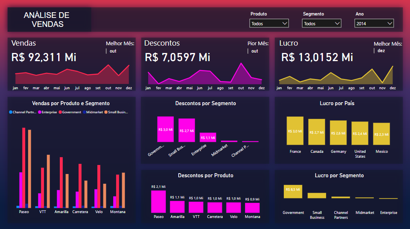This screenshot has height=229, width=410.
Task: Open the Ano dropdown showing 2014
Action: click(x=374, y=23)
